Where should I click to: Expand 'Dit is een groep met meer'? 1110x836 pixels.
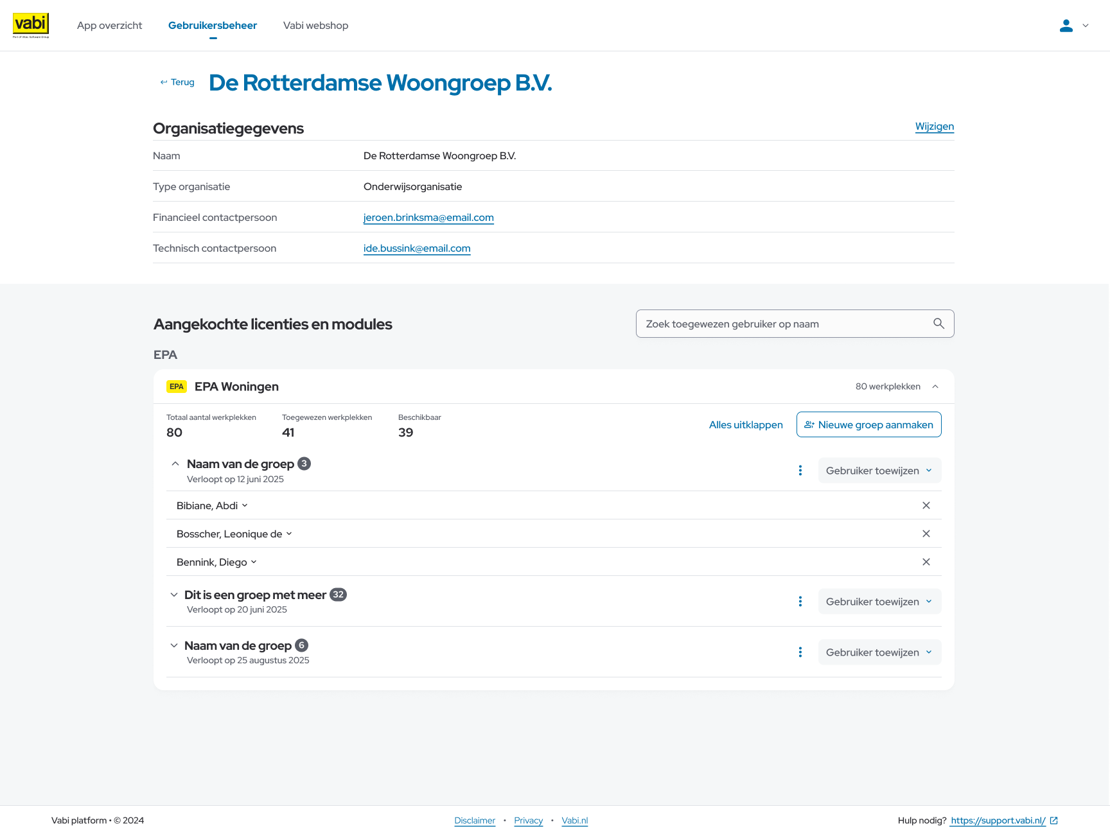174,595
